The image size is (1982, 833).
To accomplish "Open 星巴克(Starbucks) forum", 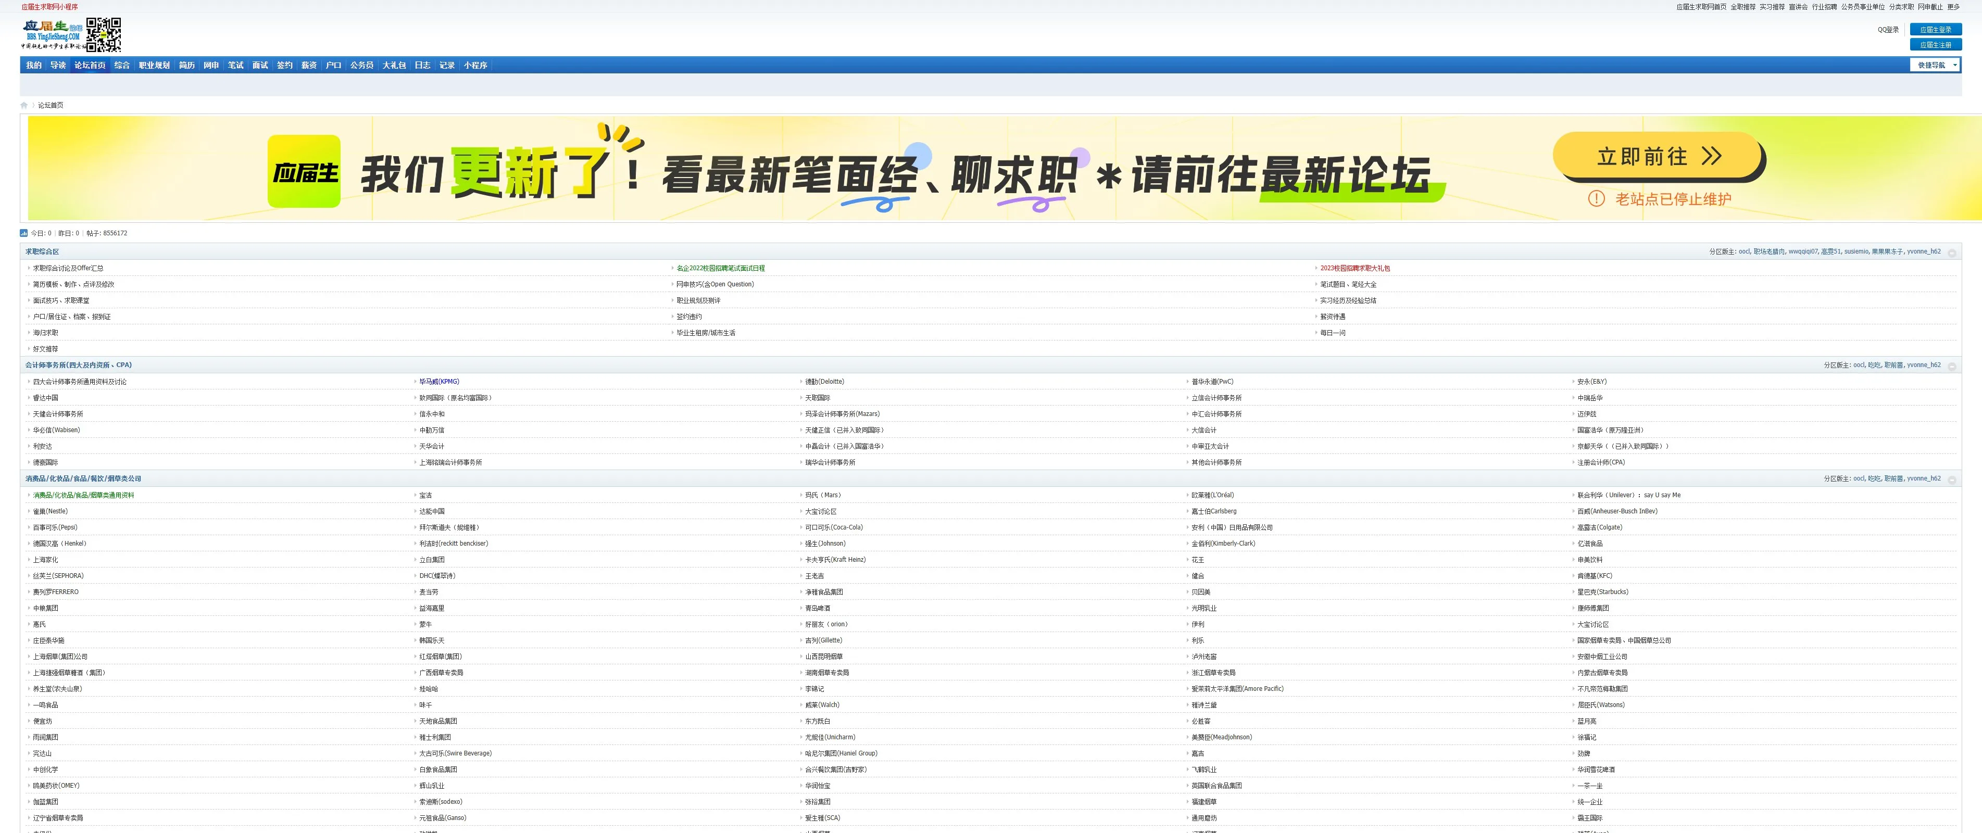I will pos(1603,592).
